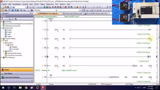The image size is (160, 90).
Task: Click the M8012 contact at step 45
Action: coord(51,21)
